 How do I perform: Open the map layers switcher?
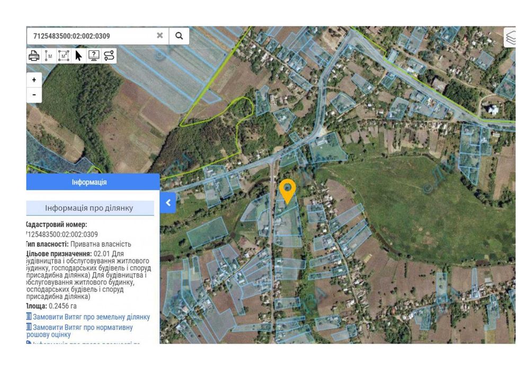(510, 38)
